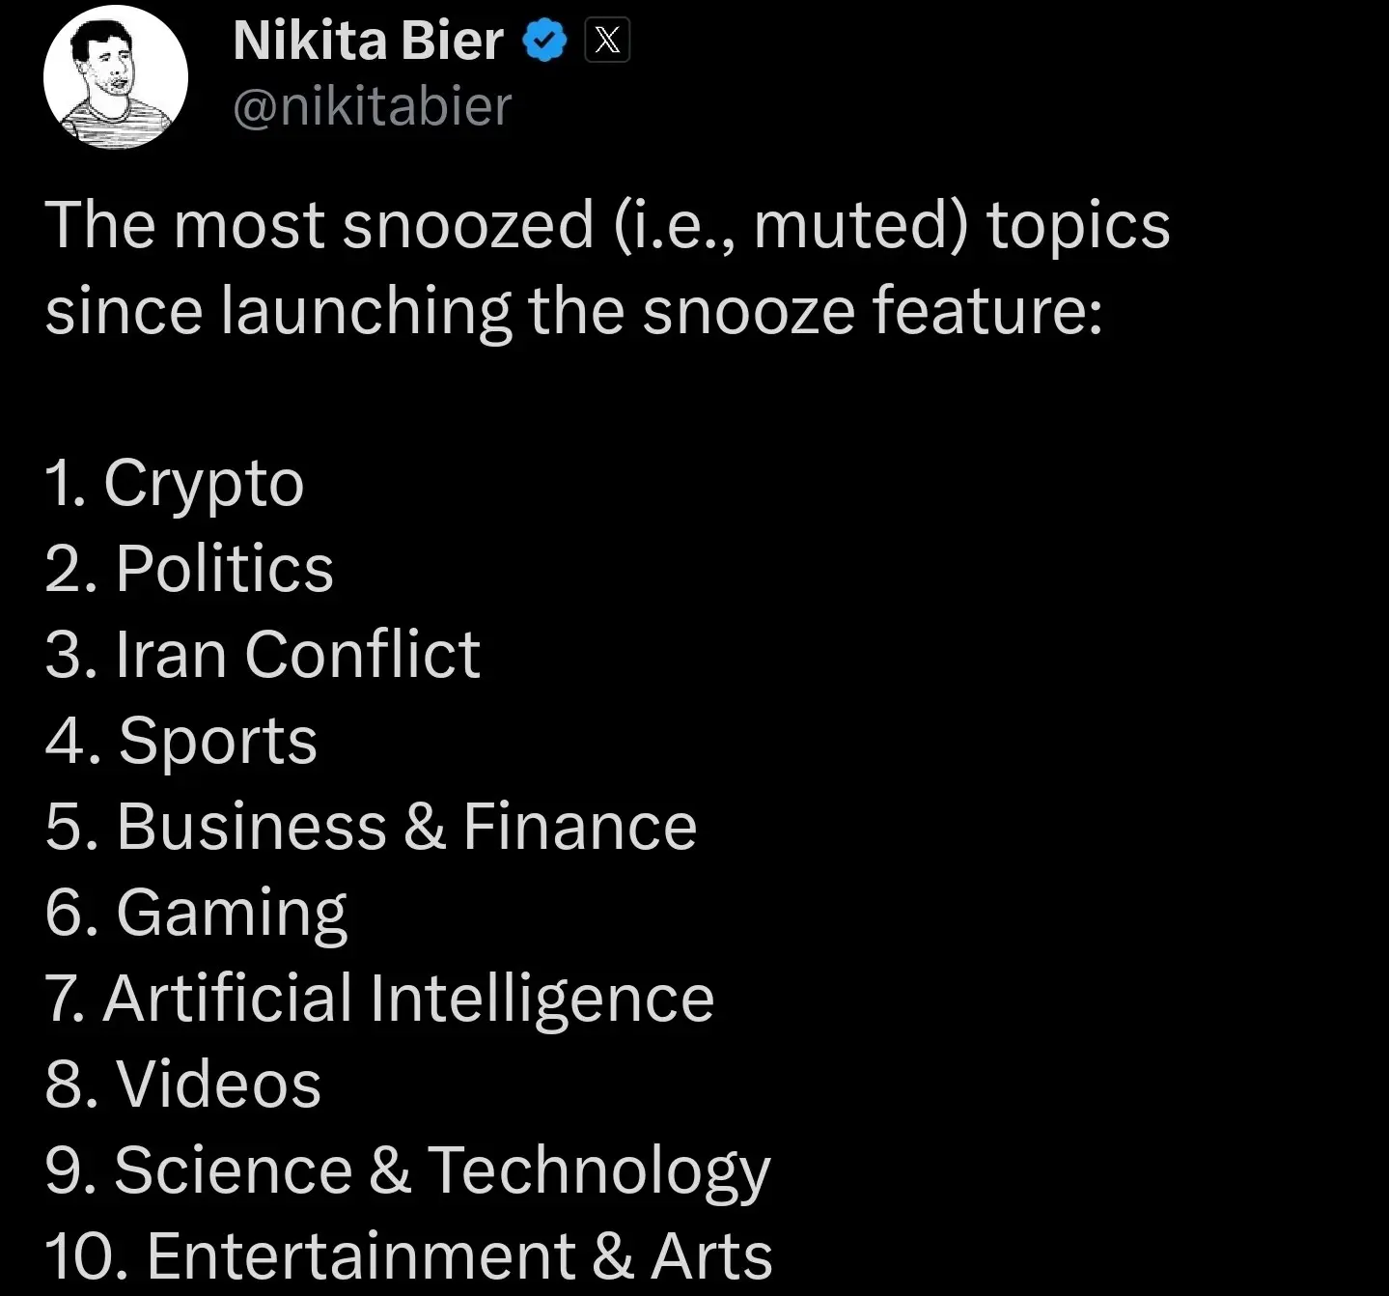Click the word 'Technology' in item nine
This screenshot has width=1389, height=1296.
click(599, 1172)
